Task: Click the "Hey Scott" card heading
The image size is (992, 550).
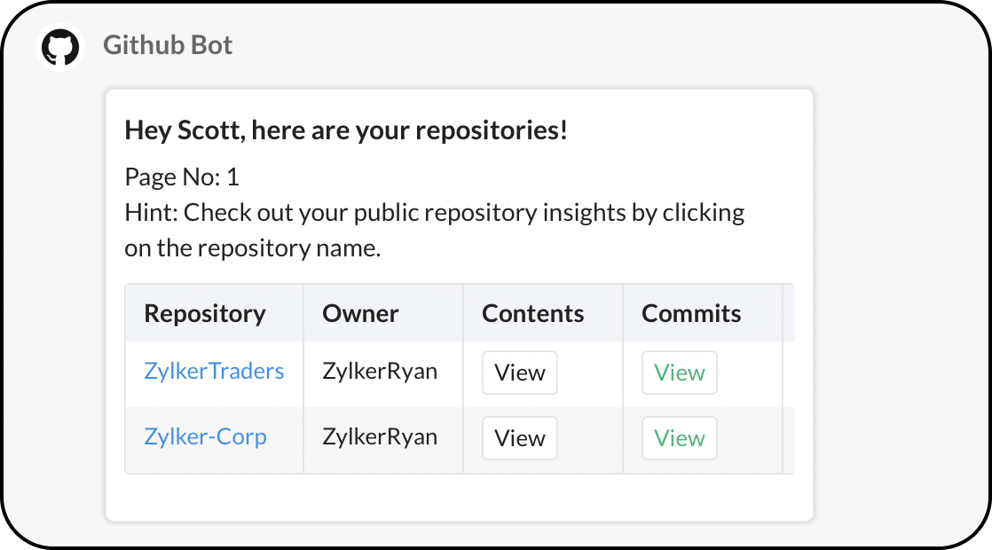Action: (346, 131)
